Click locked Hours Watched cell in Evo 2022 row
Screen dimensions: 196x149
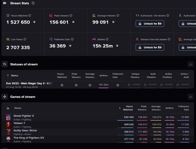(62, 85)
